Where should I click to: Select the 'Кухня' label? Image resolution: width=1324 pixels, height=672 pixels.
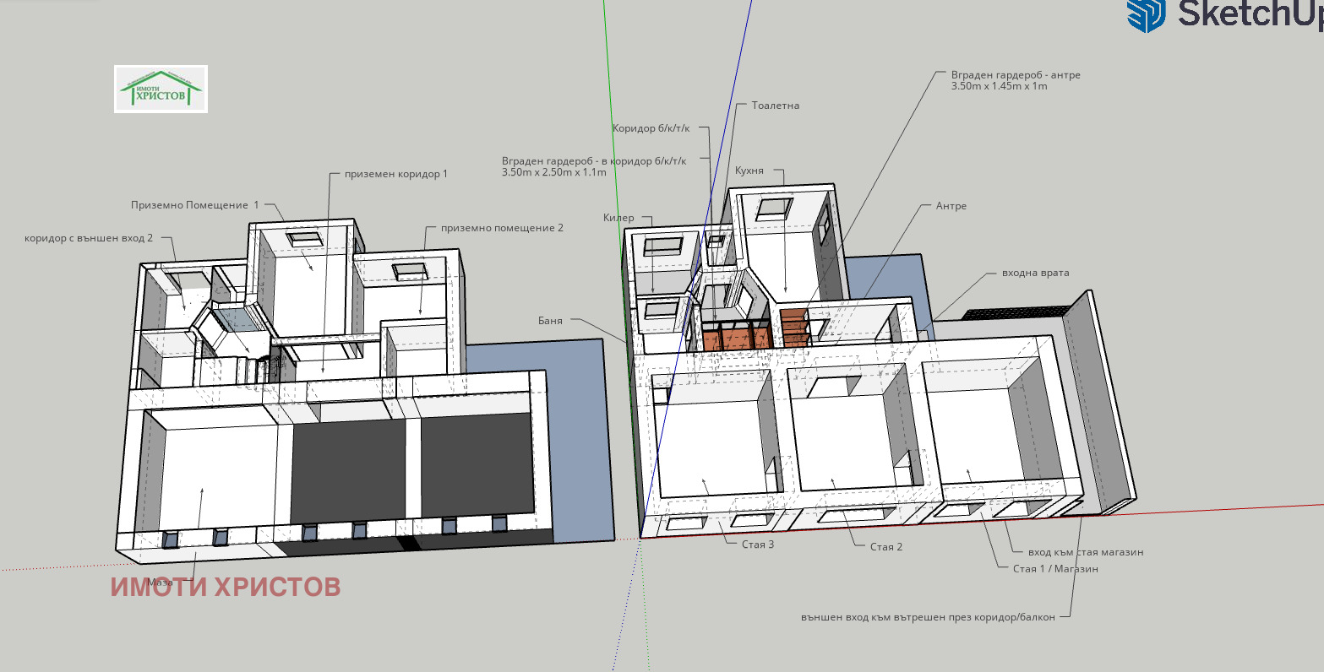click(x=749, y=171)
